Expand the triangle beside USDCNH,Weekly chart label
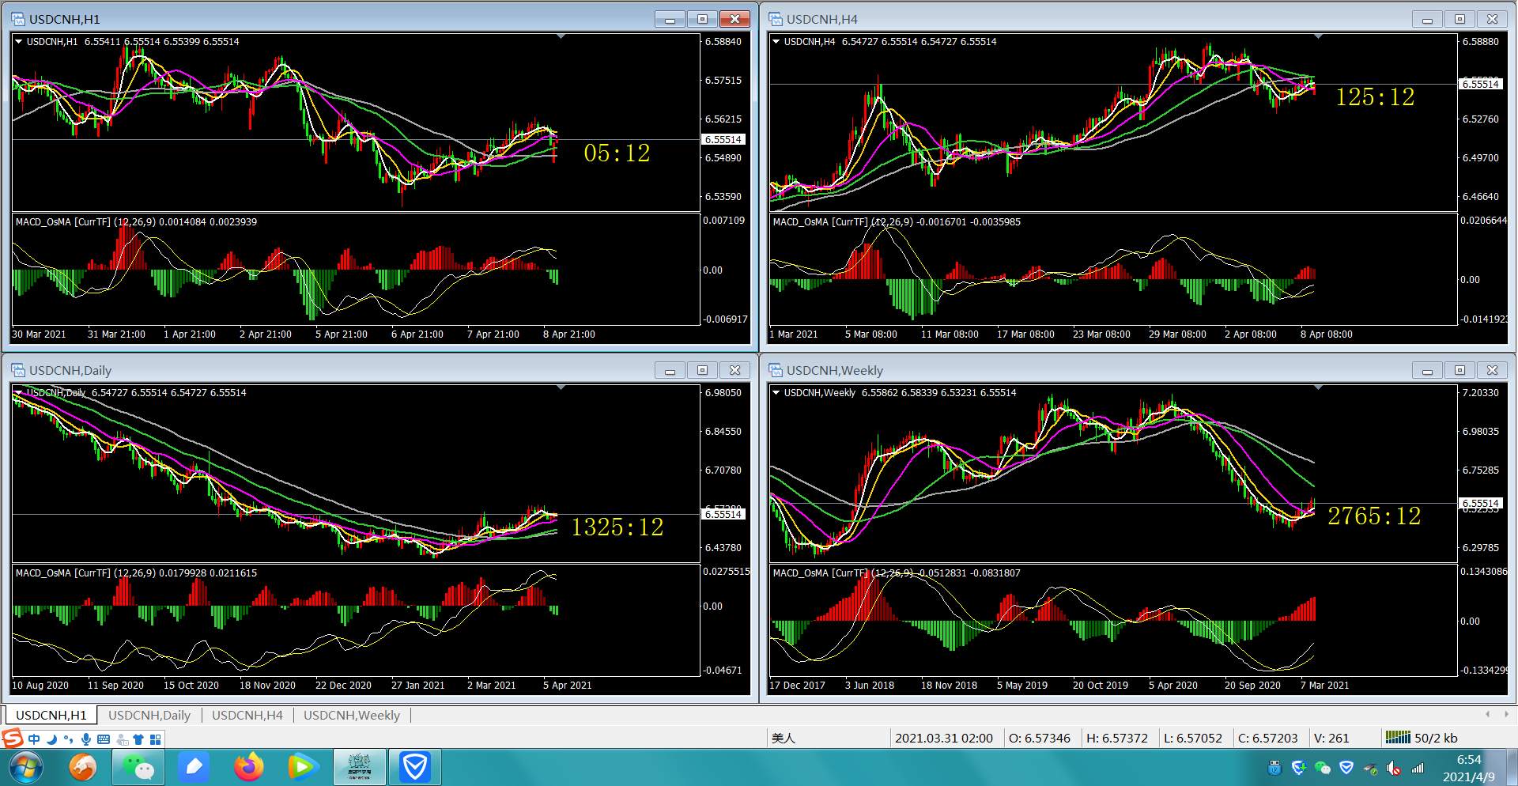Screen dimensions: 1518x786 pyautogui.click(x=776, y=393)
